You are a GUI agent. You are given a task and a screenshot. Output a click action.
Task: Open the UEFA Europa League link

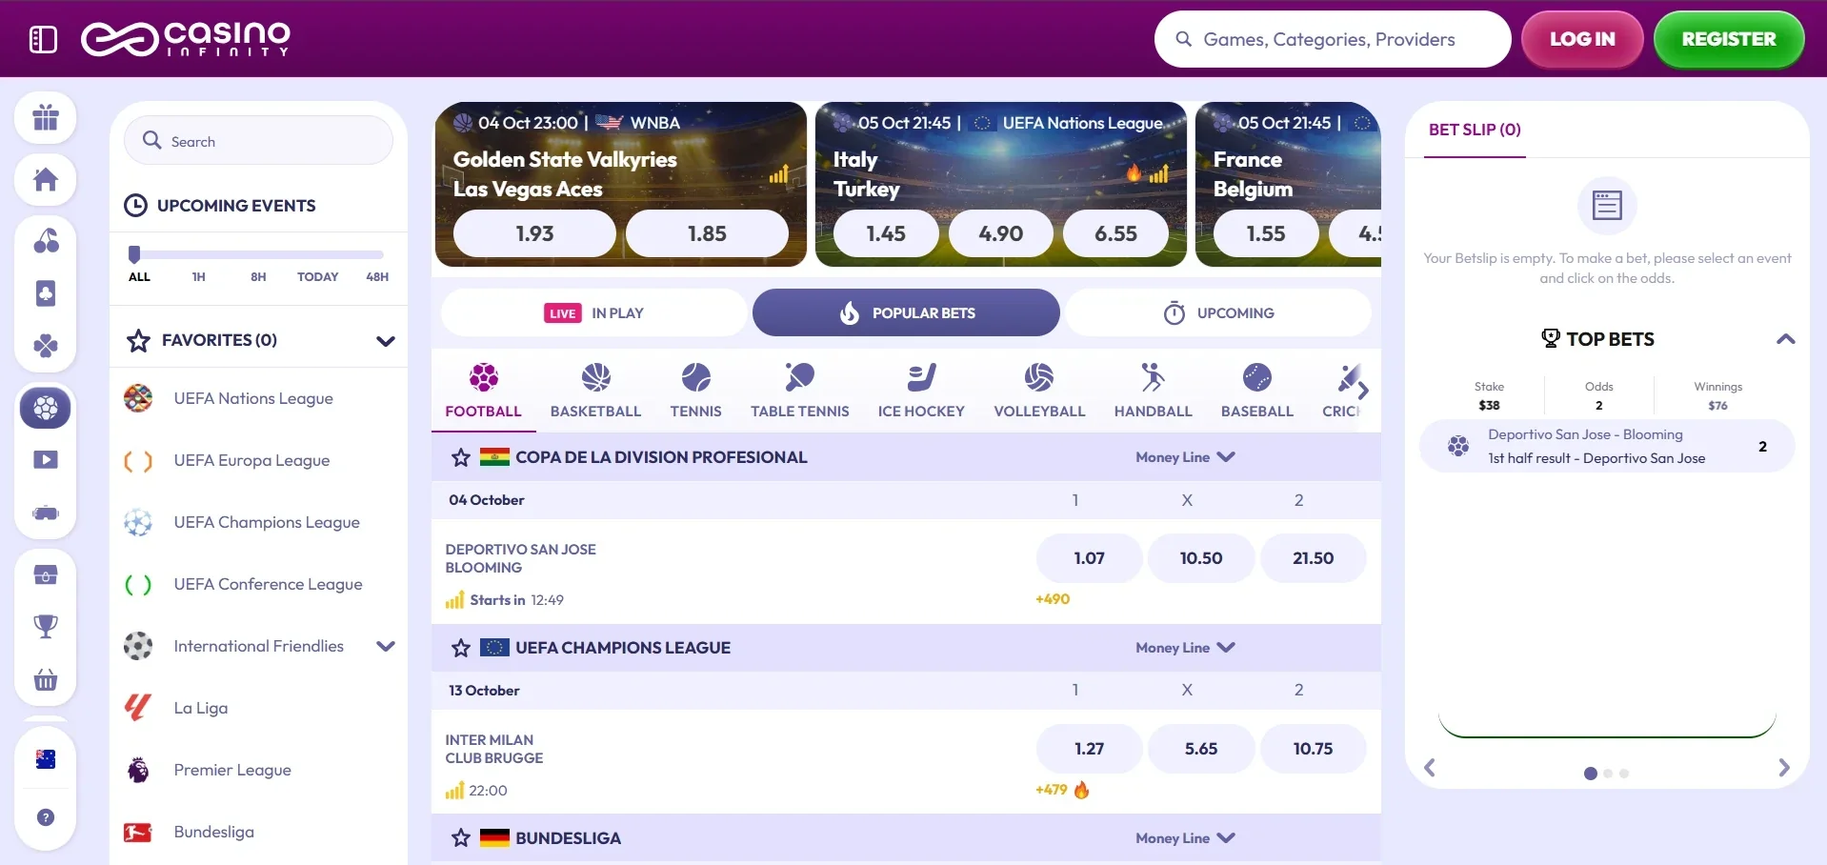(x=251, y=461)
